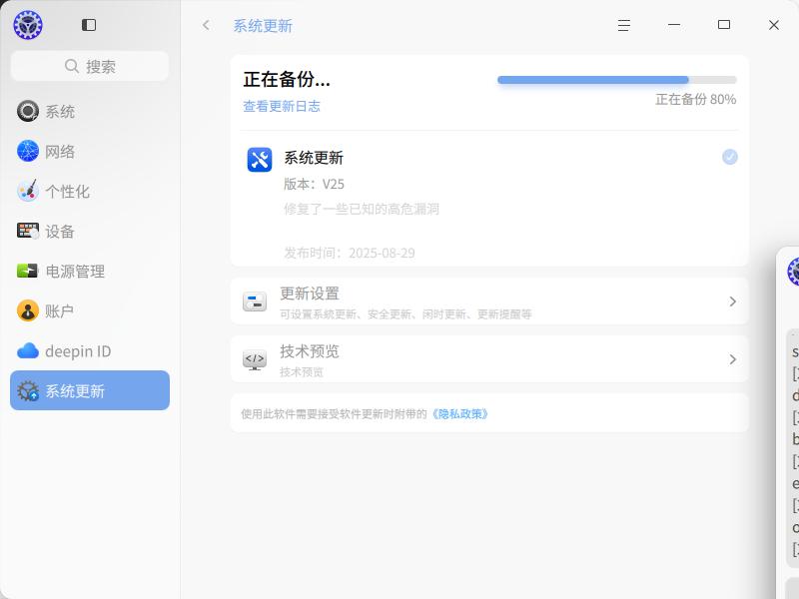This screenshot has width=799, height=599.
Task: Click the 正在备份... heading
Action: [287, 80]
